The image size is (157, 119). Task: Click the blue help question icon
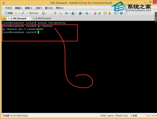click(x=121, y=13)
